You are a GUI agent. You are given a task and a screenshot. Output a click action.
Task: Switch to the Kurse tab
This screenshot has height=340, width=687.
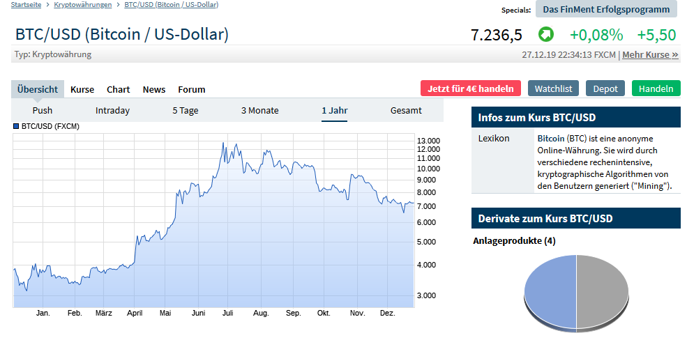click(x=82, y=89)
